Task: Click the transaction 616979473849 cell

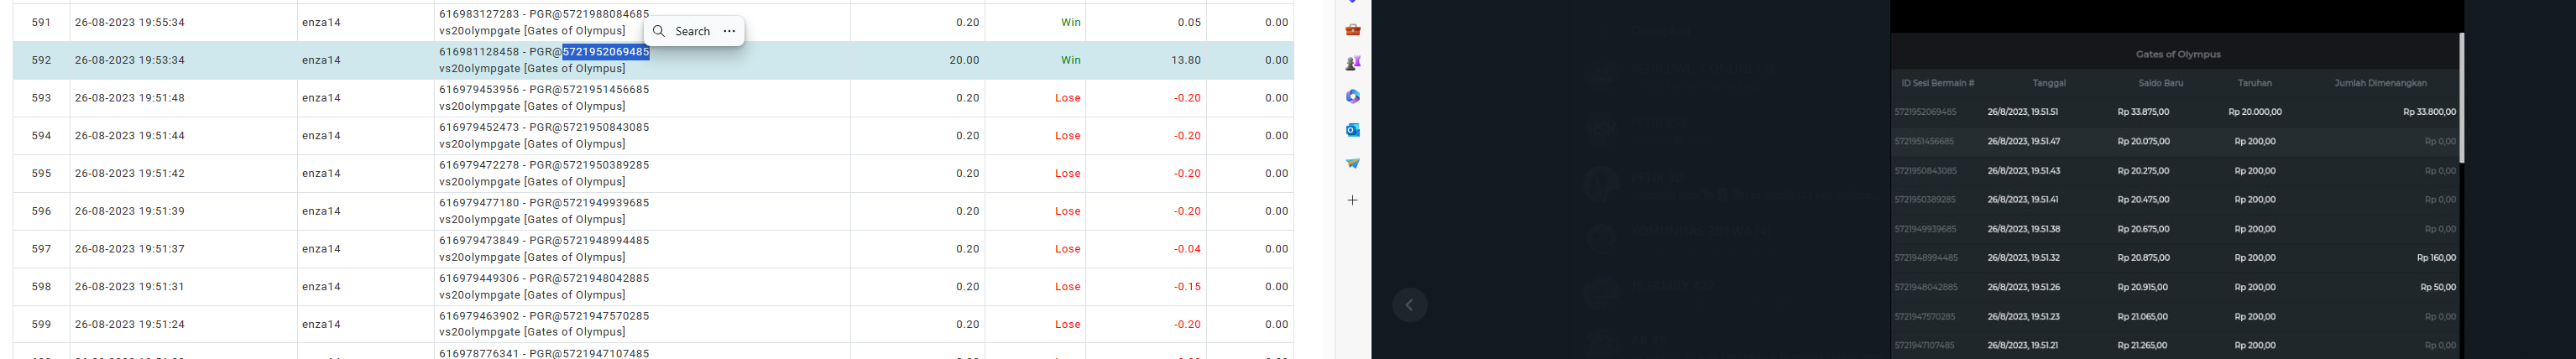Action: pos(643,249)
